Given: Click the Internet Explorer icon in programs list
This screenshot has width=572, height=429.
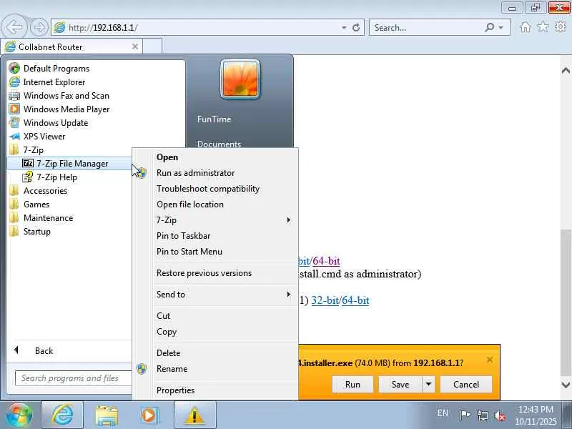Looking at the screenshot, I should [14, 82].
